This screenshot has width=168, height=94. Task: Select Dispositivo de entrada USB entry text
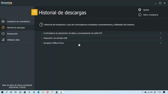[x=55, y=38]
